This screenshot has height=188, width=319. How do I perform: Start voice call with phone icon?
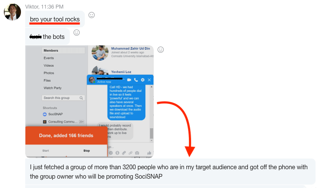pyautogui.click(x=136, y=80)
